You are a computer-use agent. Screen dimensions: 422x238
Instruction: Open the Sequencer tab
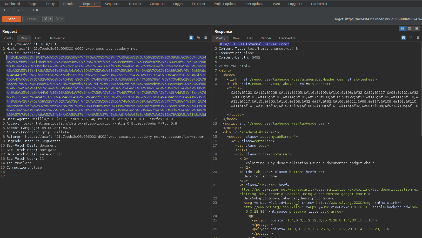click(x=113, y=4)
